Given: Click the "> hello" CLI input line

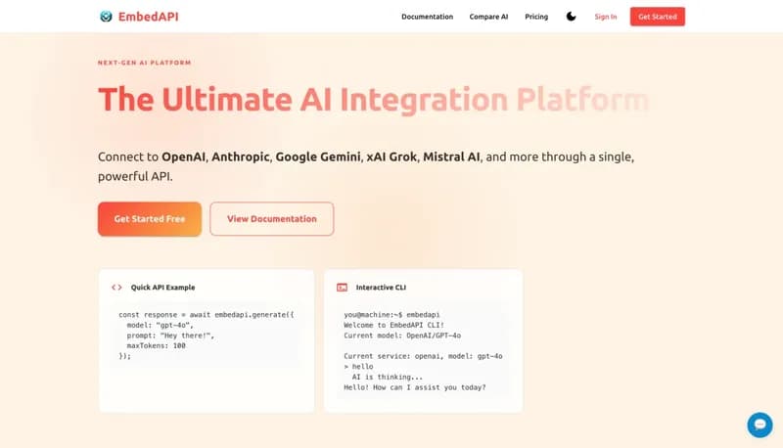Looking at the screenshot, I should (358, 367).
